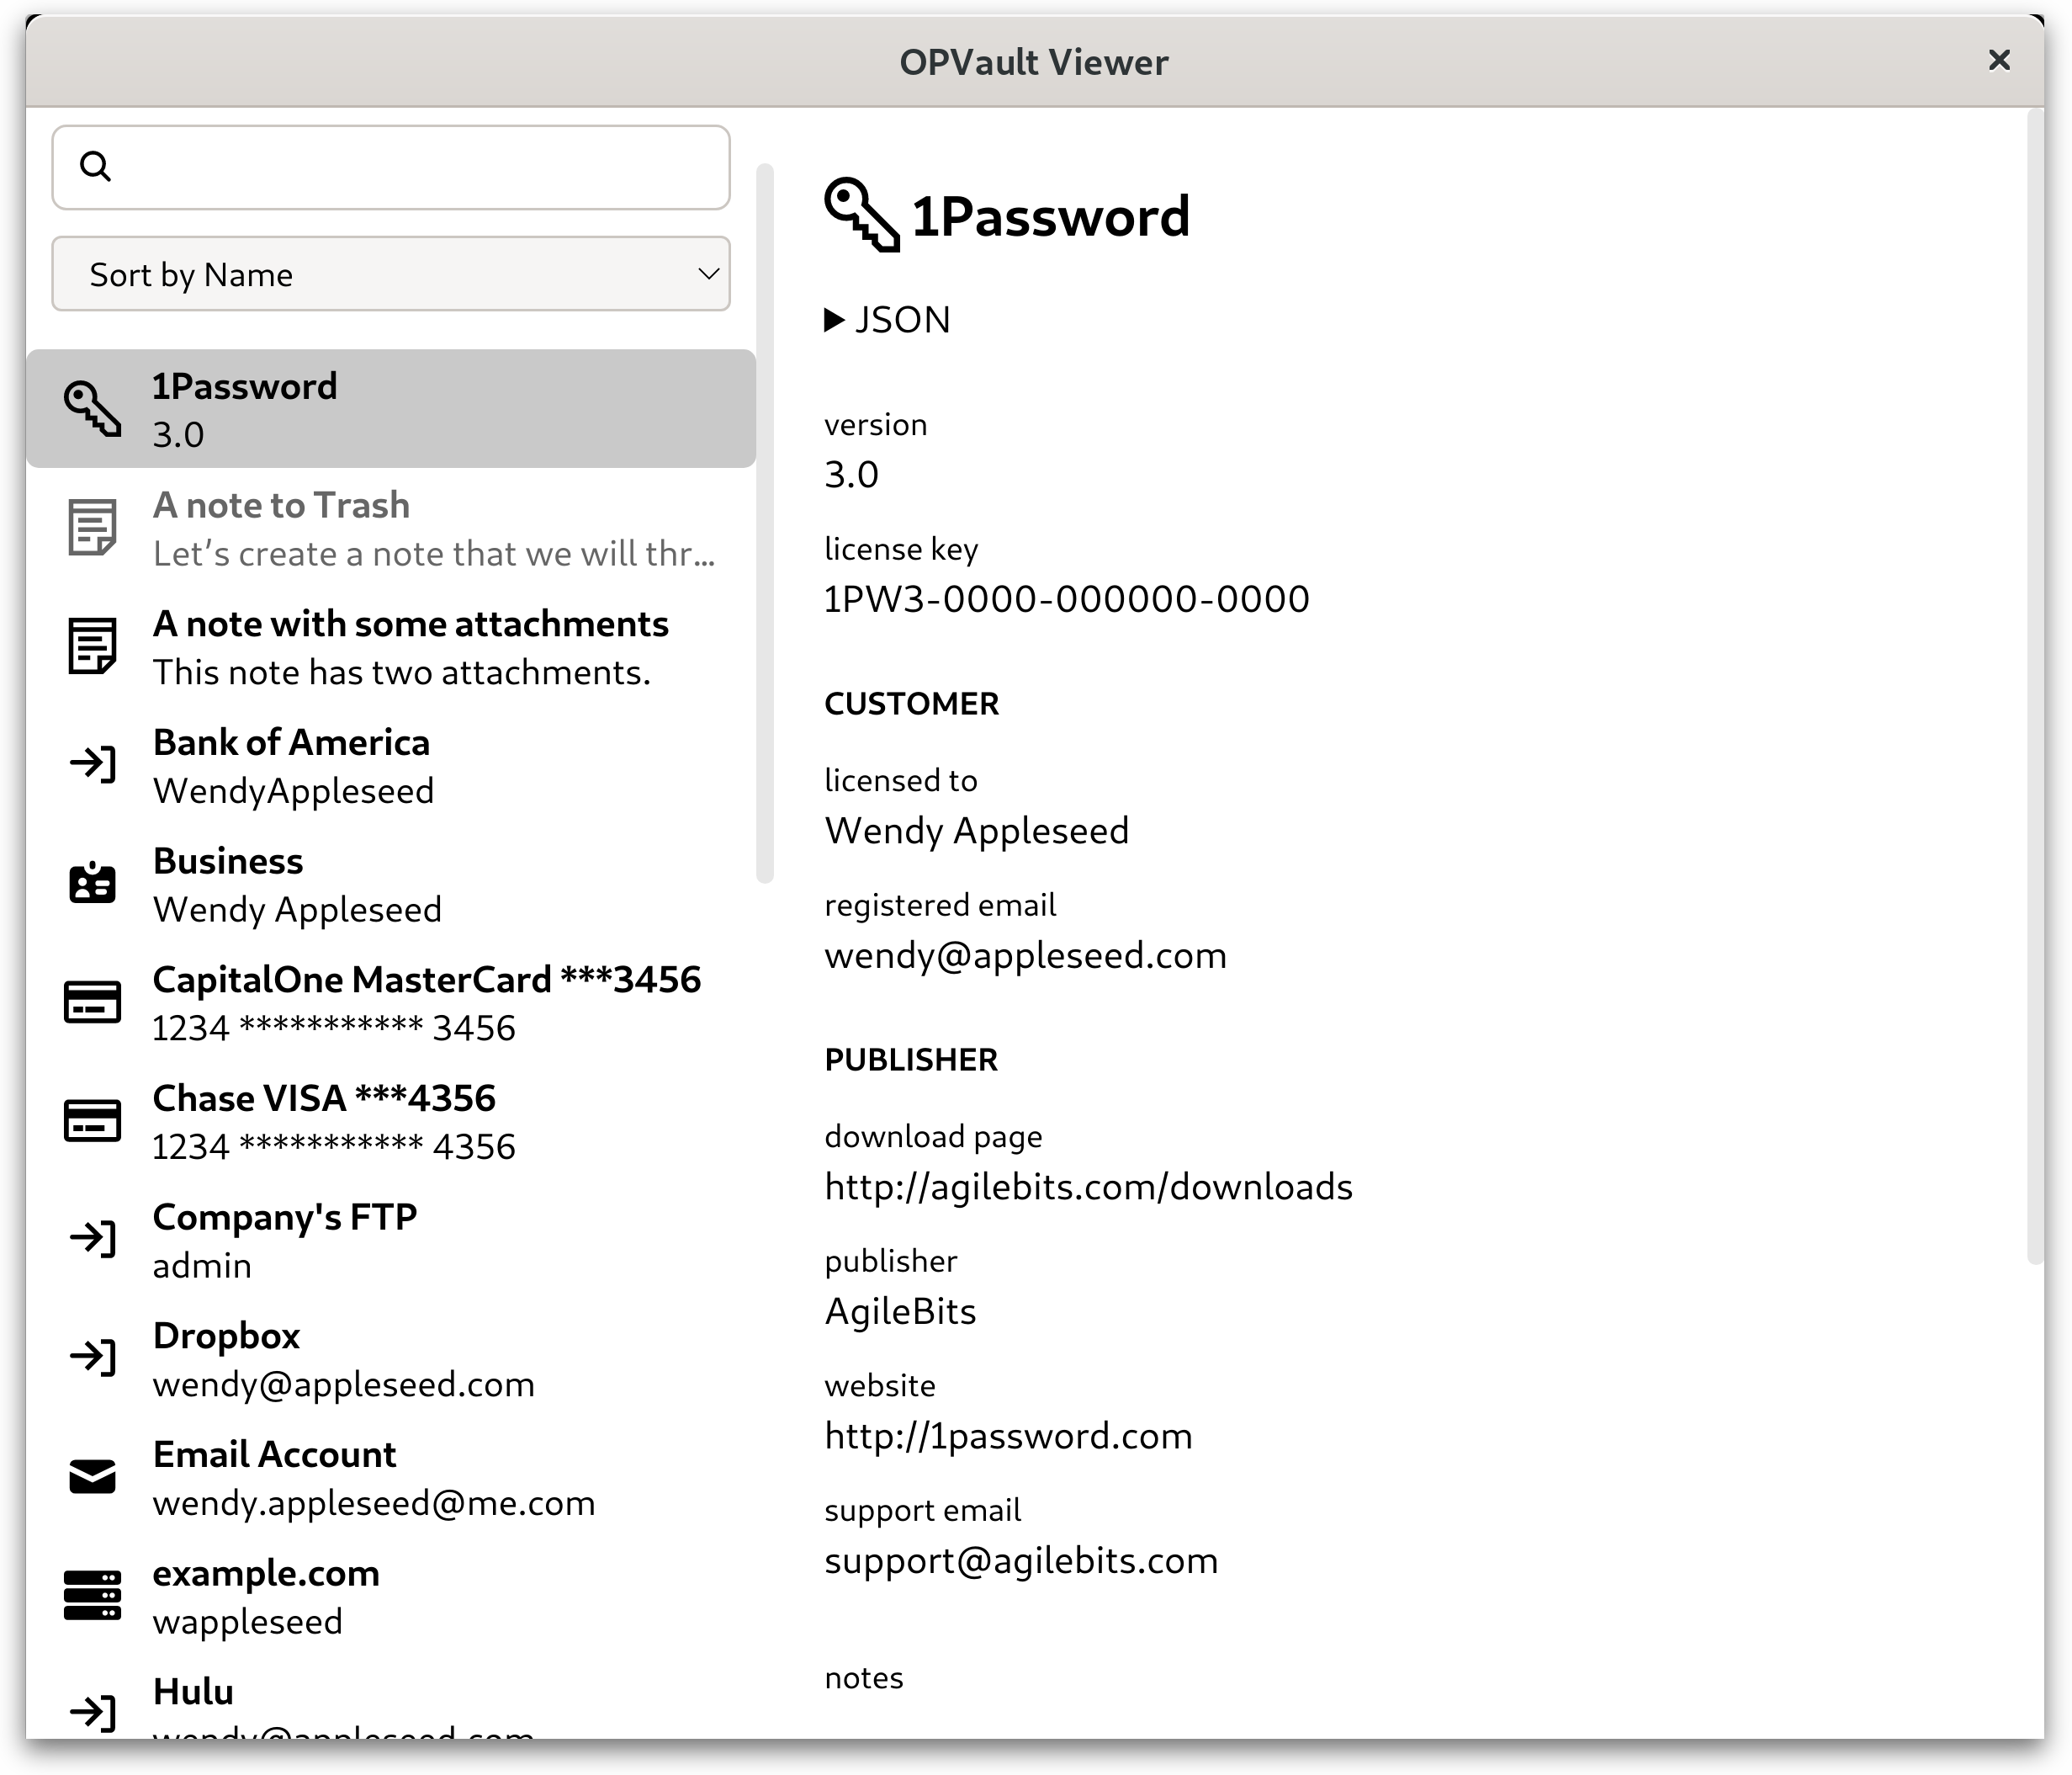Click the note icon for A note to Trash
This screenshot has height=1775, width=2072.
93,526
